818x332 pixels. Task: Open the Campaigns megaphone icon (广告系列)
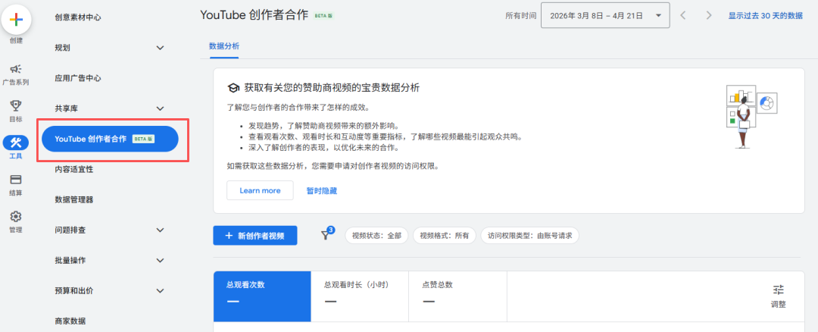click(16, 69)
